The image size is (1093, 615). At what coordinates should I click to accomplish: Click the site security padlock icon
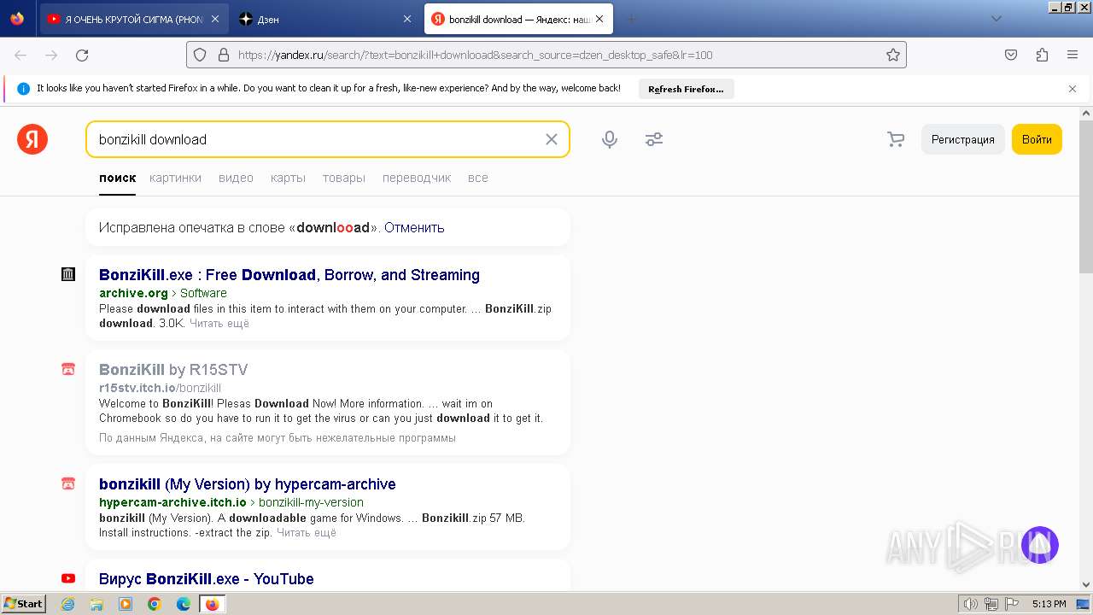tap(224, 55)
